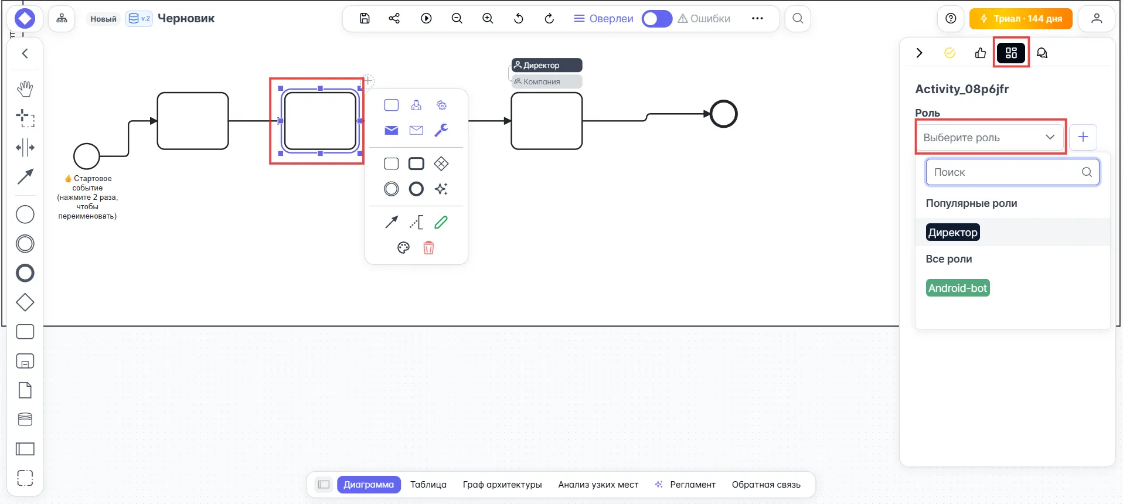Switch to the Таблица tab

pyautogui.click(x=428, y=485)
